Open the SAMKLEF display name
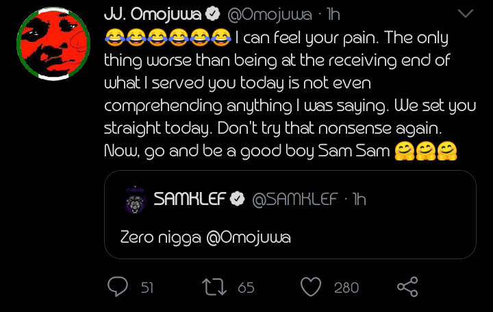The height and width of the screenshot is (312, 493). point(189,200)
